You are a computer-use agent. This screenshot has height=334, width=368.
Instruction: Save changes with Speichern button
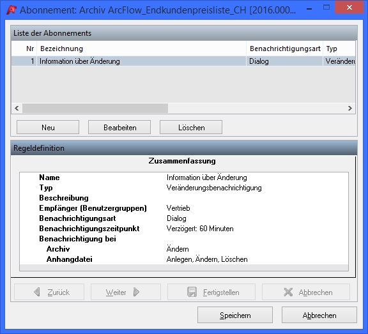[235, 315]
